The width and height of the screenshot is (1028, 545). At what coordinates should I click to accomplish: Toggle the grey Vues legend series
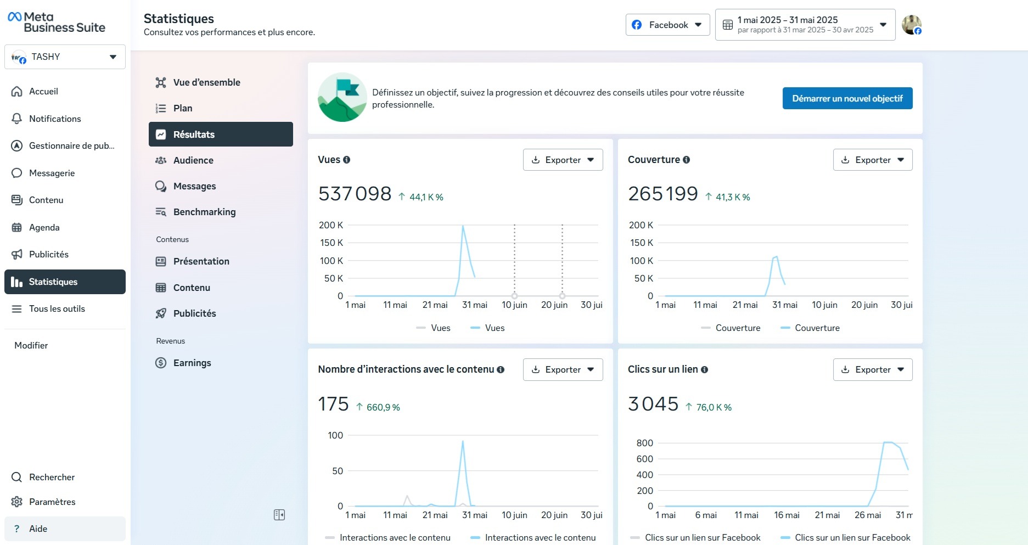(x=433, y=328)
